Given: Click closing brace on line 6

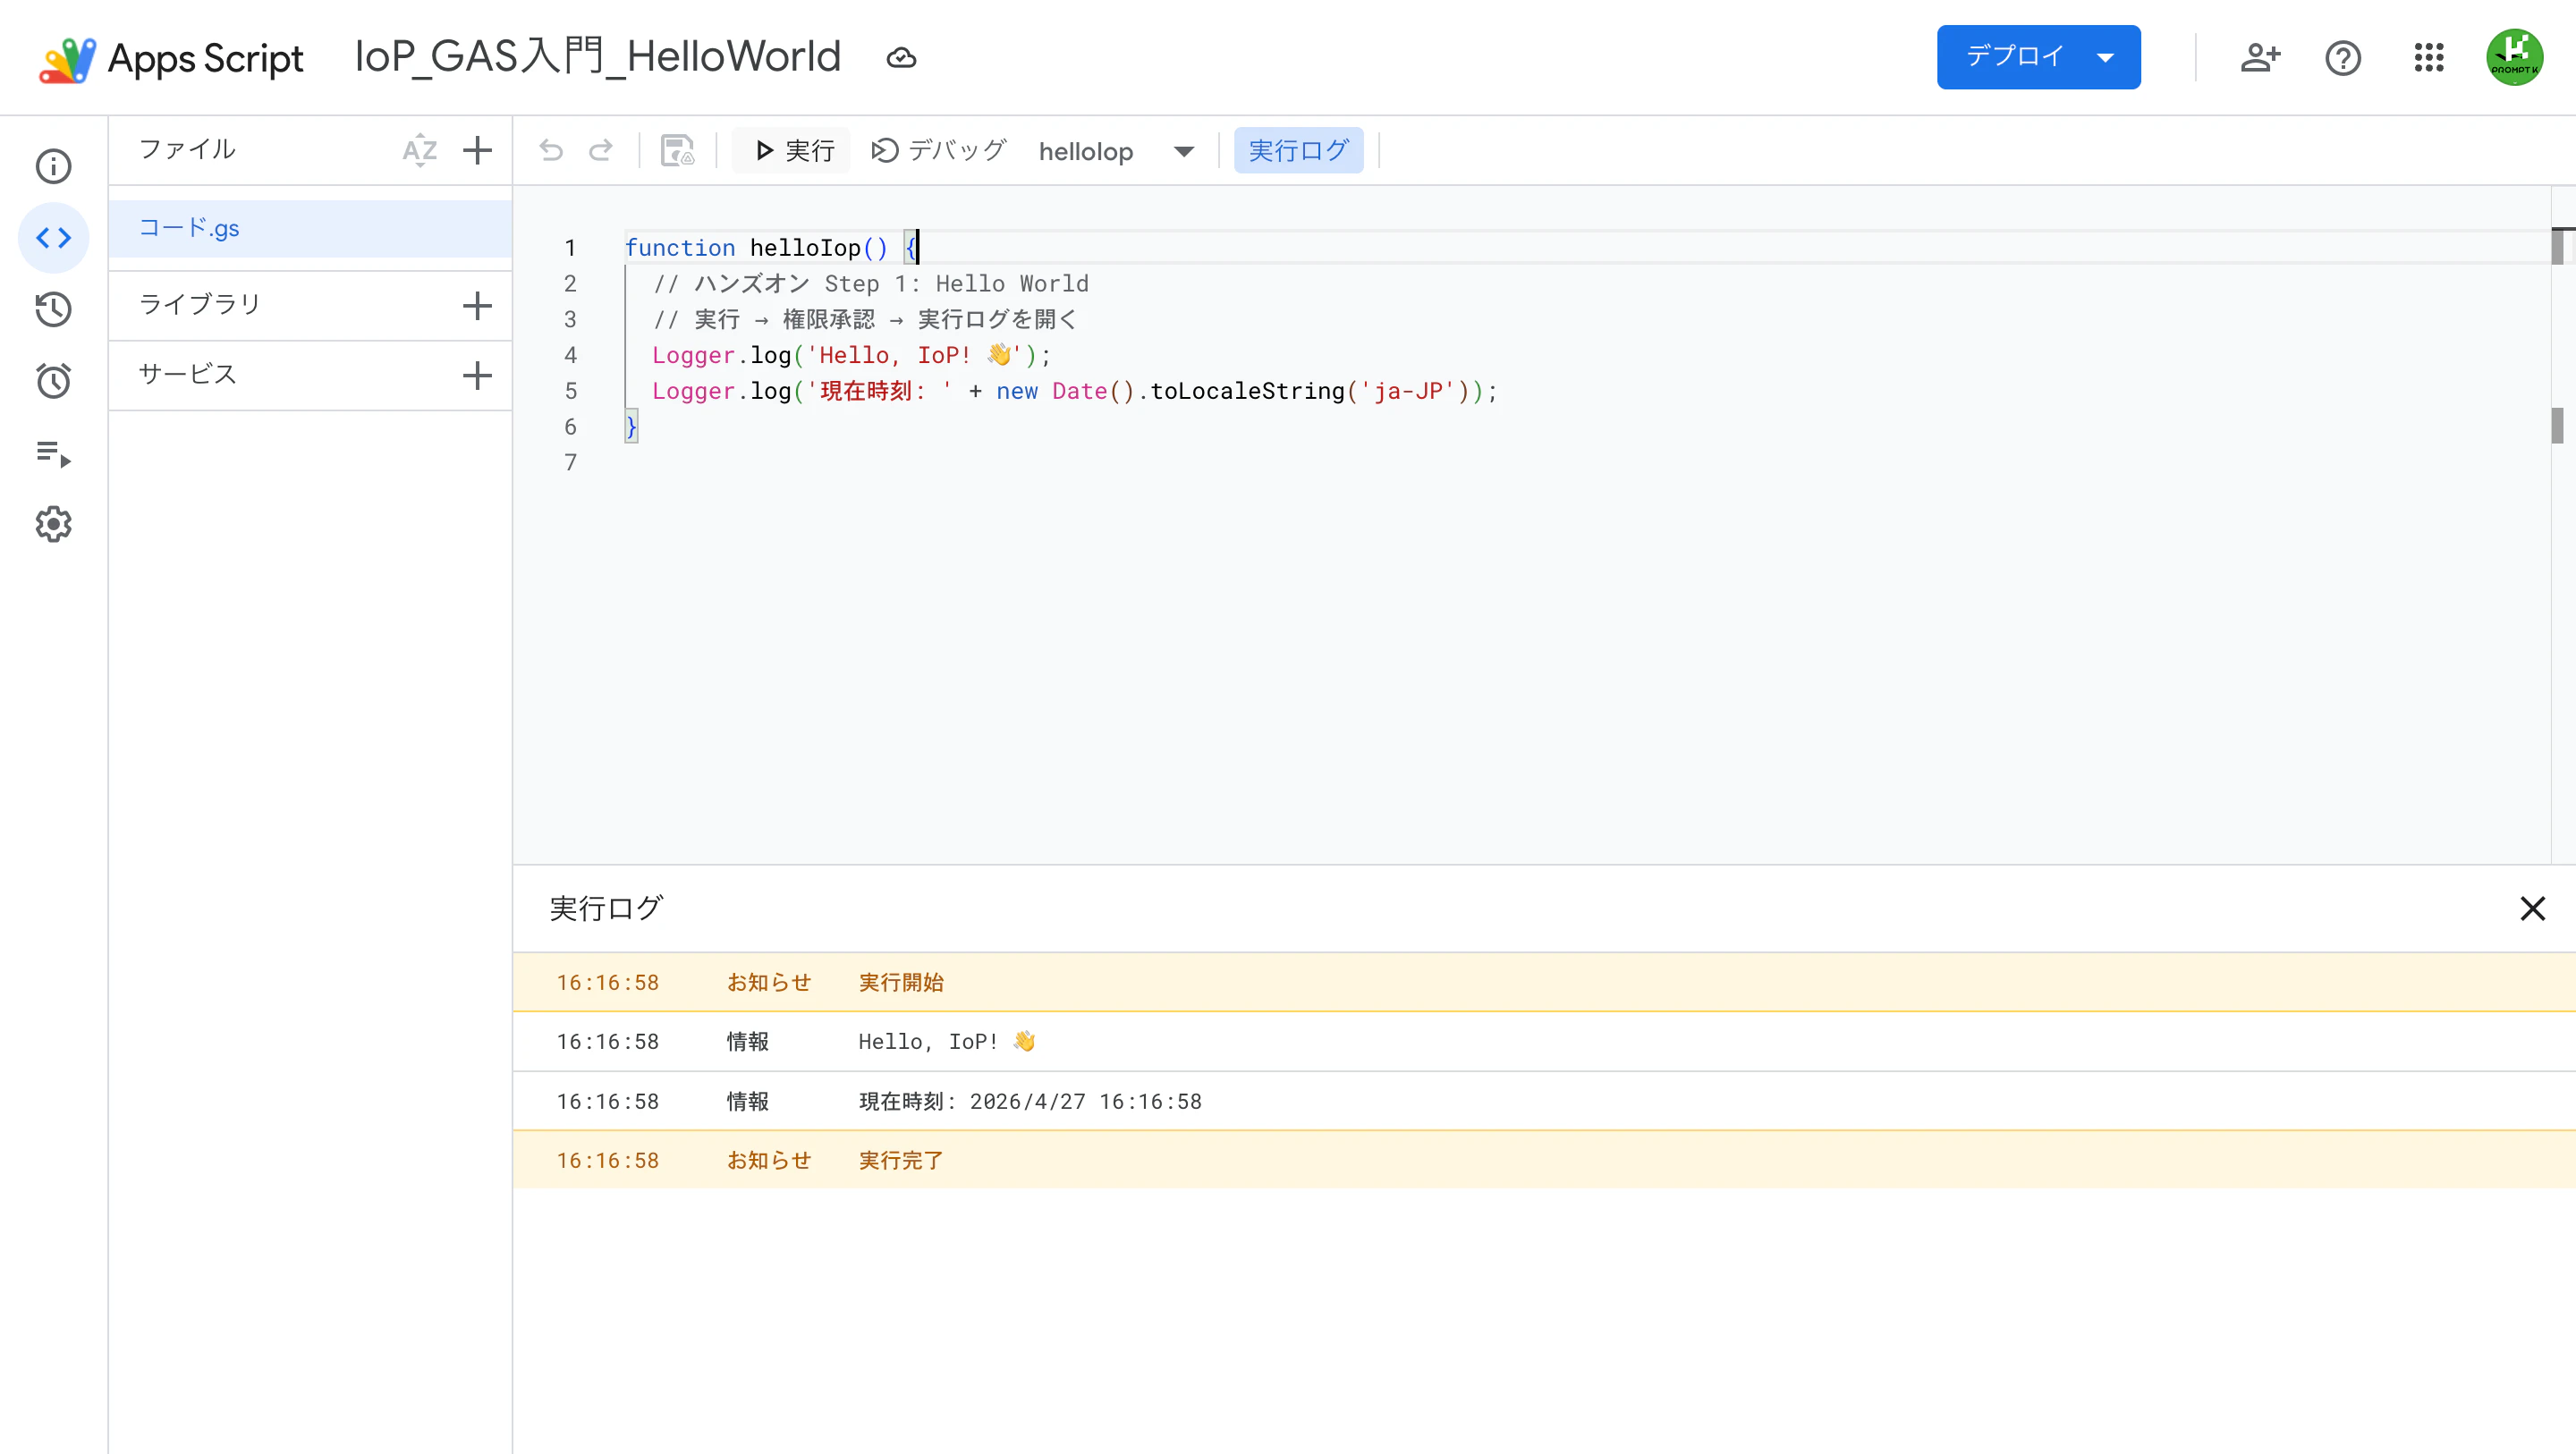Looking at the screenshot, I should (x=631, y=427).
